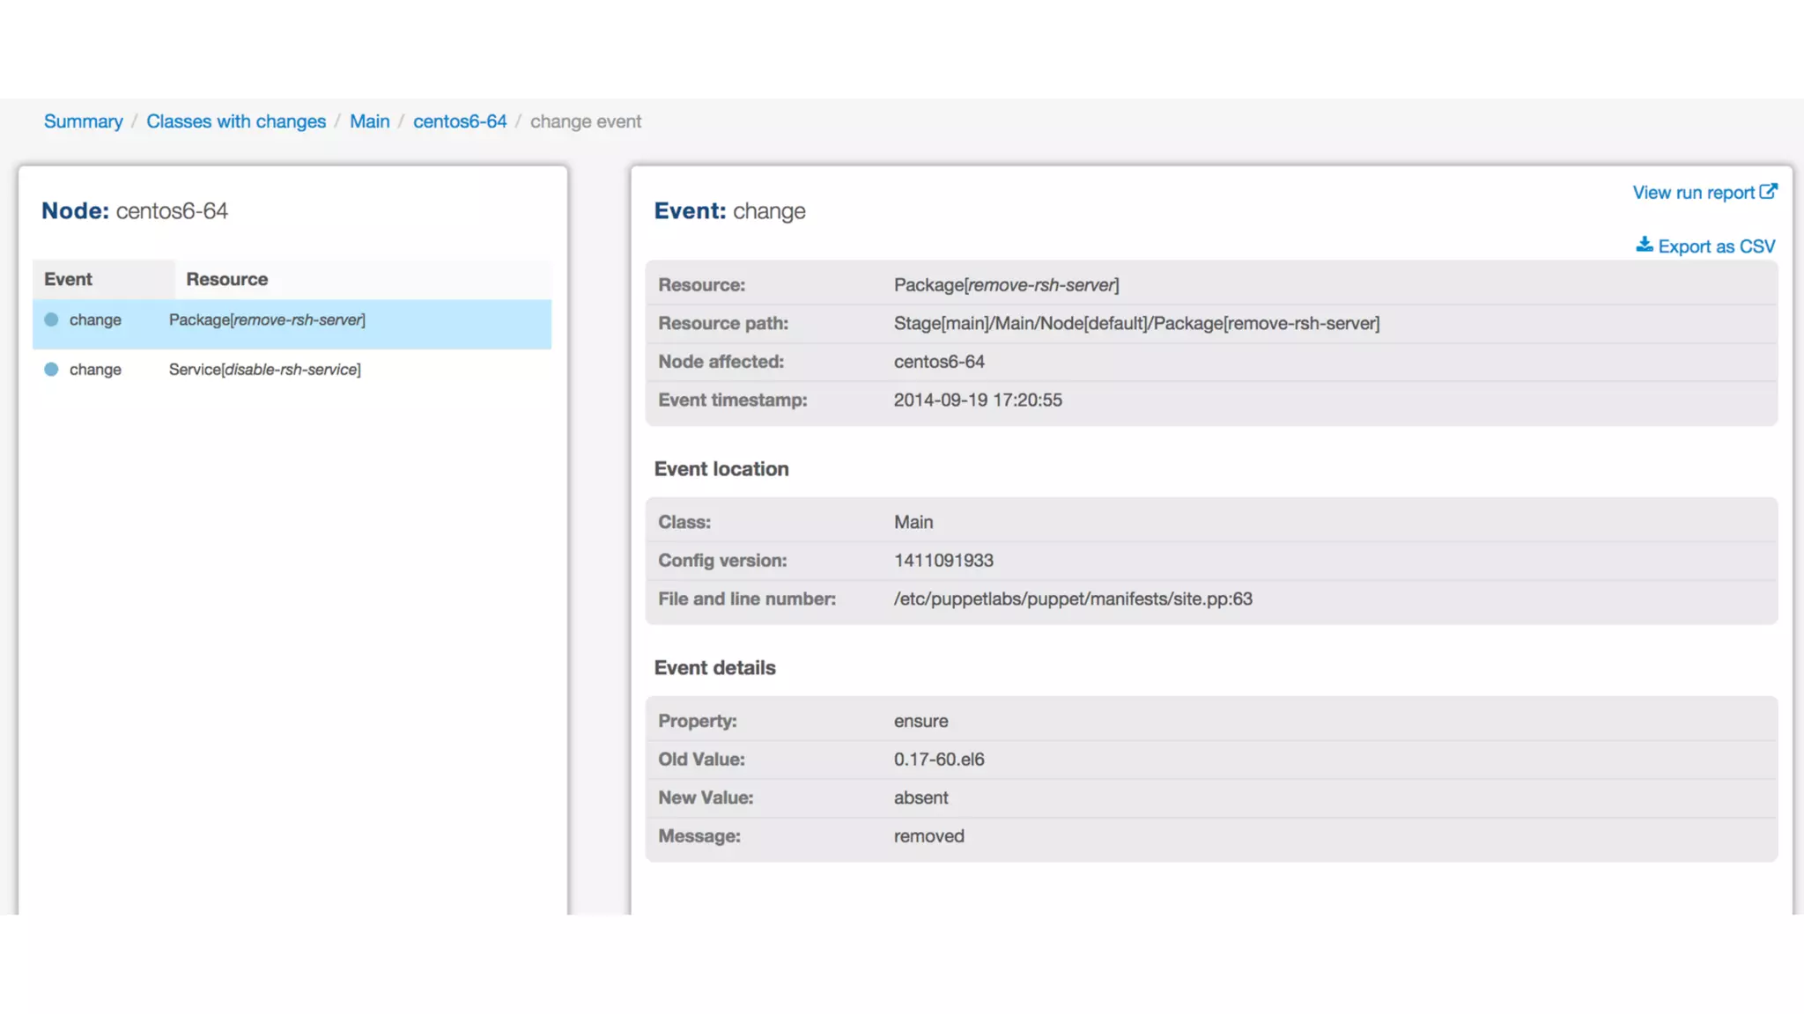Click Export as CSV link
The image size is (1804, 1014).
coord(1716,246)
